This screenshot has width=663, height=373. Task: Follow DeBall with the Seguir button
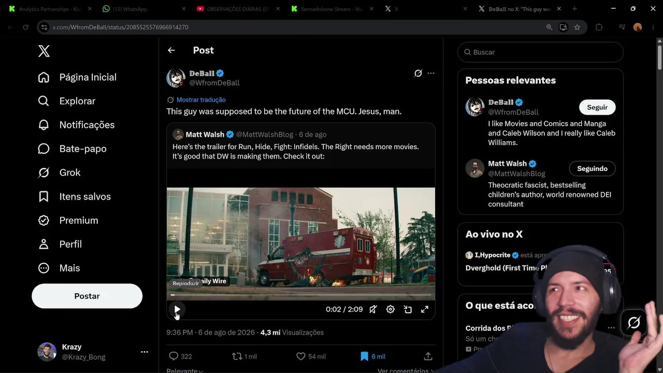tap(597, 107)
